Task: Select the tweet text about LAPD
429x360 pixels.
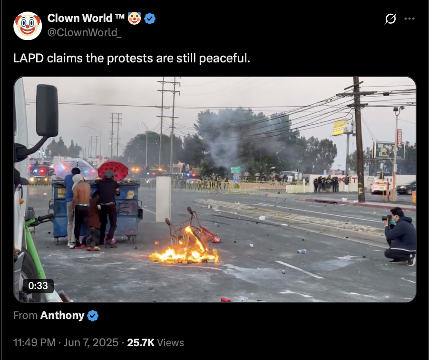Action: [x=132, y=59]
